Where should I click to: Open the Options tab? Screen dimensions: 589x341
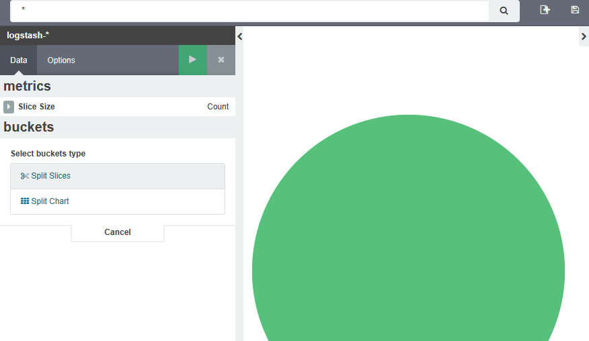[61, 60]
